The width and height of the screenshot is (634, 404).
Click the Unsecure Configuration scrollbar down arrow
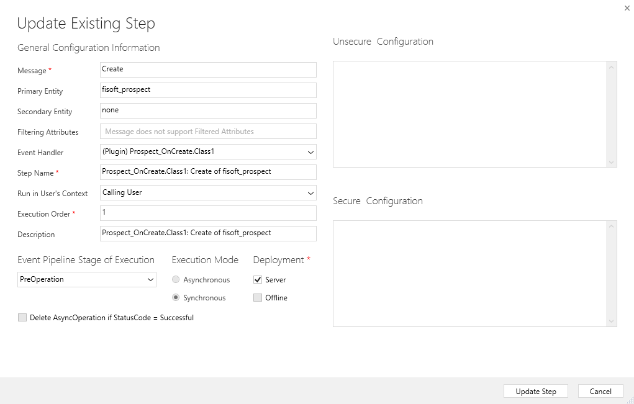click(611, 163)
